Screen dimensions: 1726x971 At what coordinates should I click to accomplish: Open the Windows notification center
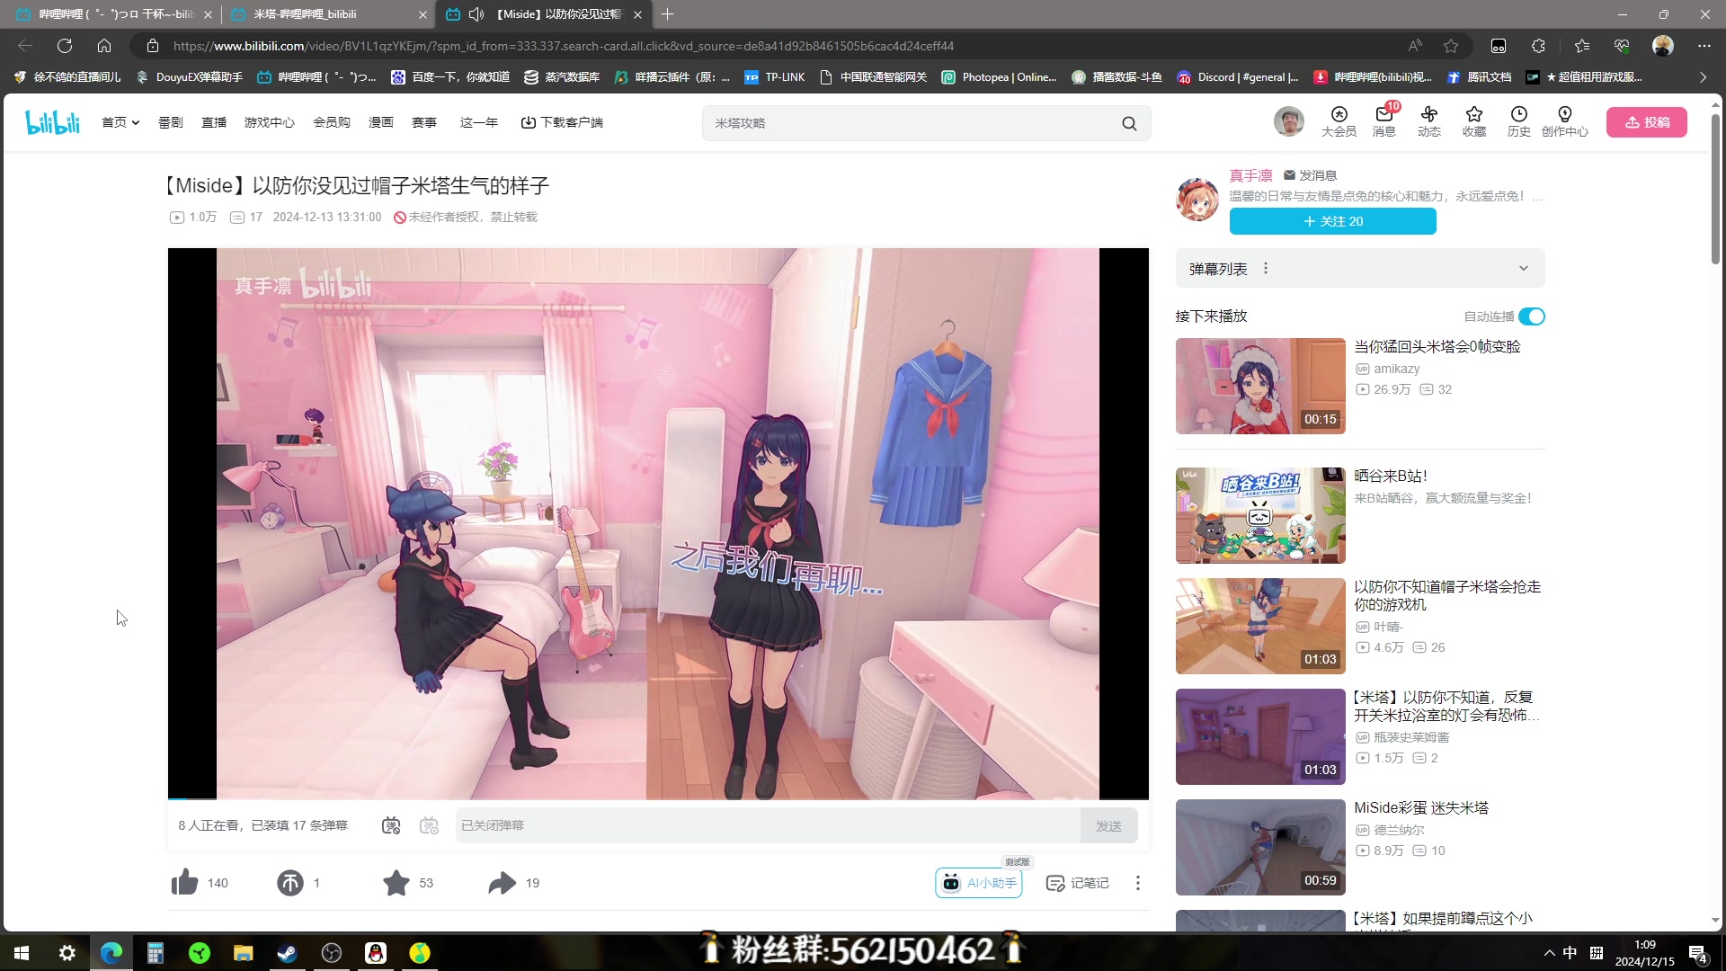pos(1698,953)
